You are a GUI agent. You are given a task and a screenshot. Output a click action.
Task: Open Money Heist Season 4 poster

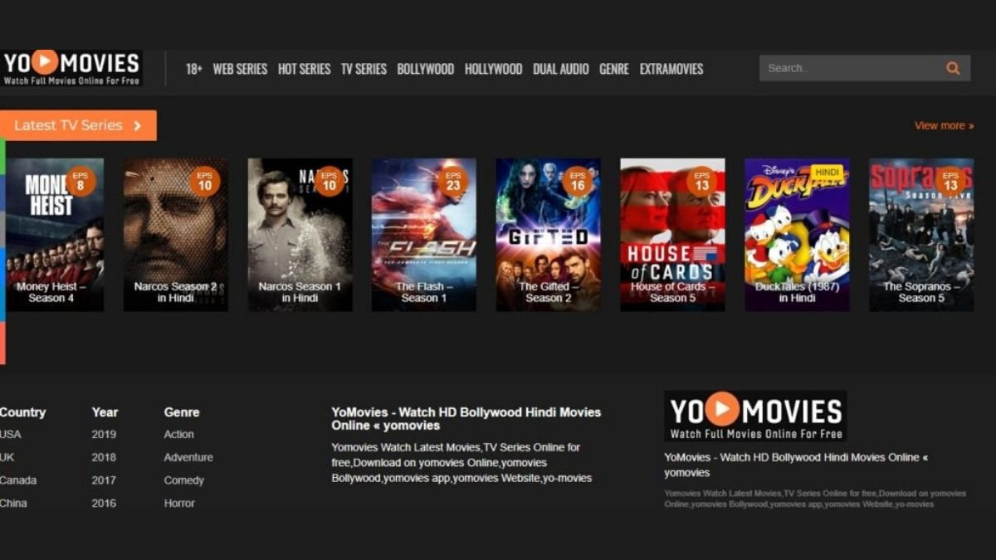(51, 235)
